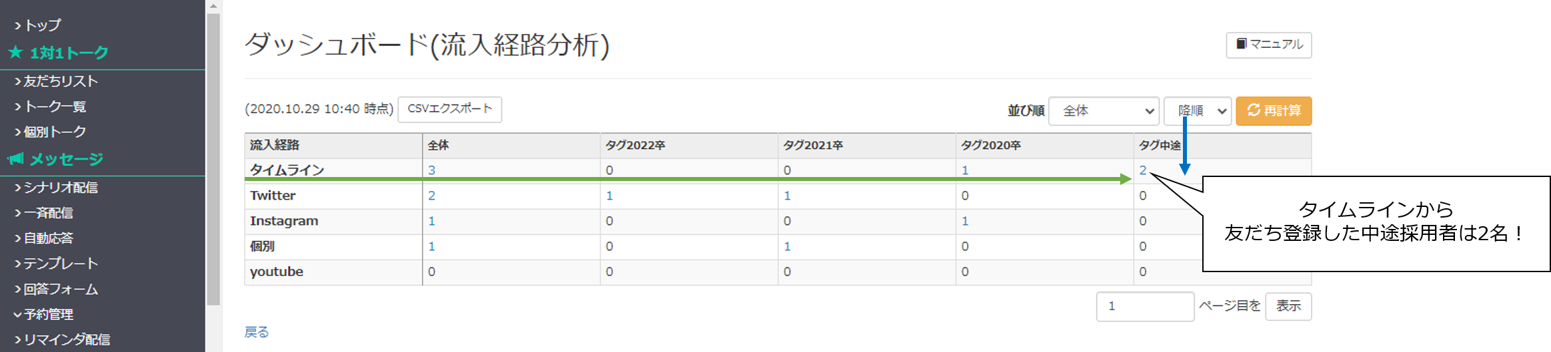Click the sidebar vertical scrollbar
Image resolution: width=1551 pixels, height=352 pixels.
tap(213, 158)
